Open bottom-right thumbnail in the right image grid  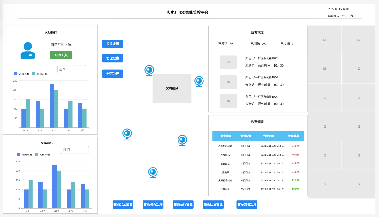tap(359, 184)
